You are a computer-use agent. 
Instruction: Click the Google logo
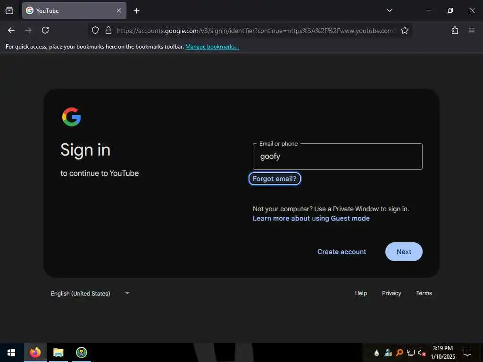pyautogui.click(x=72, y=117)
